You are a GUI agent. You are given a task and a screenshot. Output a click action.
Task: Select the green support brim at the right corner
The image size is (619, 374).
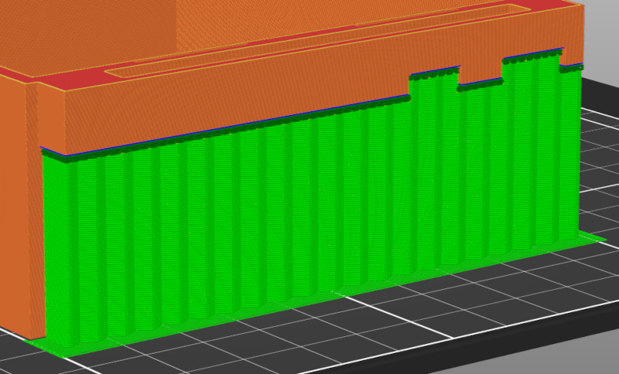(x=592, y=238)
